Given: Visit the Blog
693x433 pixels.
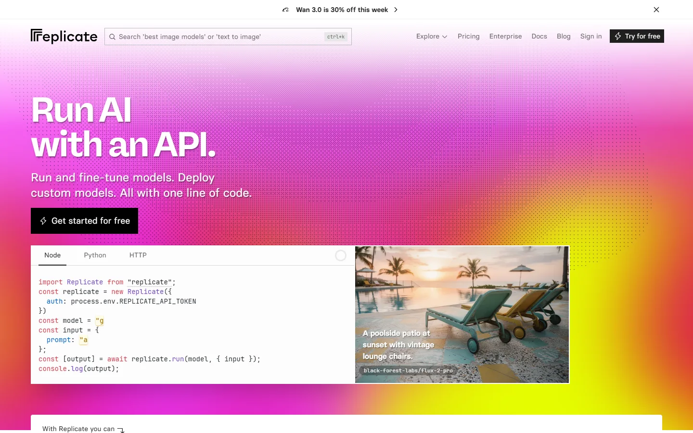Looking at the screenshot, I should click(564, 36).
